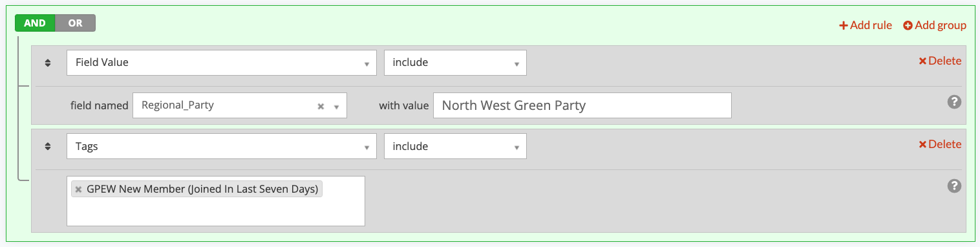Click the Add rule link
This screenshot has height=247, width=980.
(865, 25)
